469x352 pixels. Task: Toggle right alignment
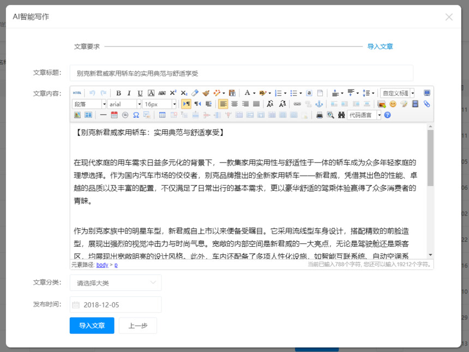[x=245, y=104]
